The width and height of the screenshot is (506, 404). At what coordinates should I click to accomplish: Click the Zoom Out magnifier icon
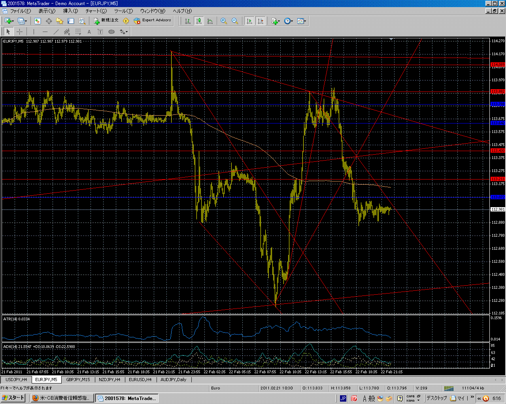click(235, 21)
